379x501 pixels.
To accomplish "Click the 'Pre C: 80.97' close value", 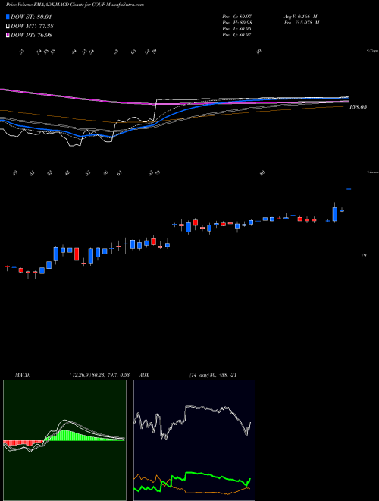I will coord(237,35).
